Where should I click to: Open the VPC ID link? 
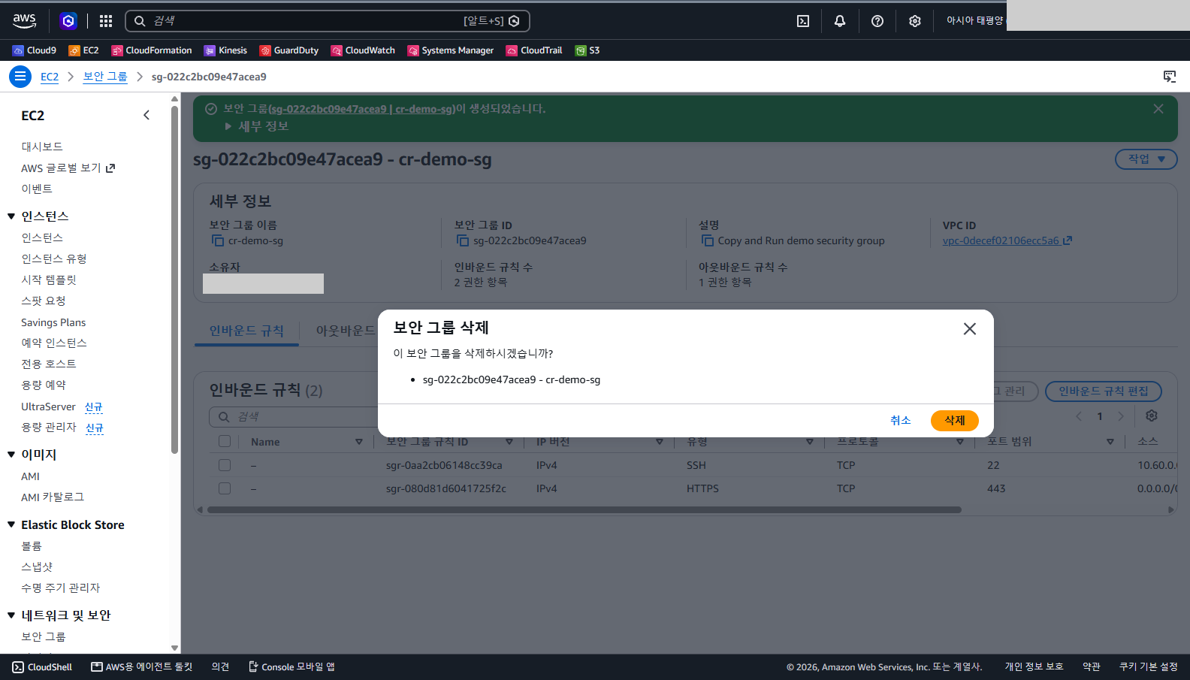pyautogui.click(x=1007, y=240)
